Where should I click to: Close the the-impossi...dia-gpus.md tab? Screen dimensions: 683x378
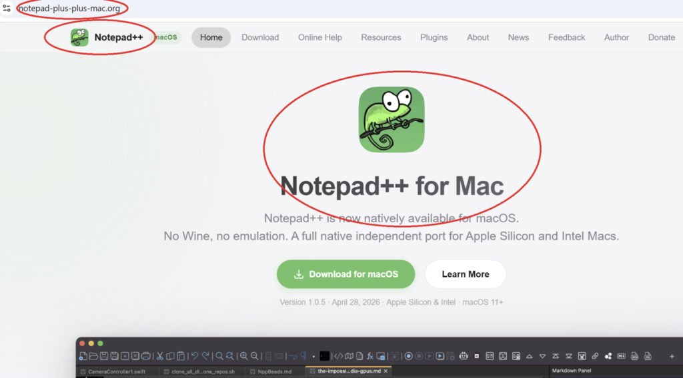[386, 371]
